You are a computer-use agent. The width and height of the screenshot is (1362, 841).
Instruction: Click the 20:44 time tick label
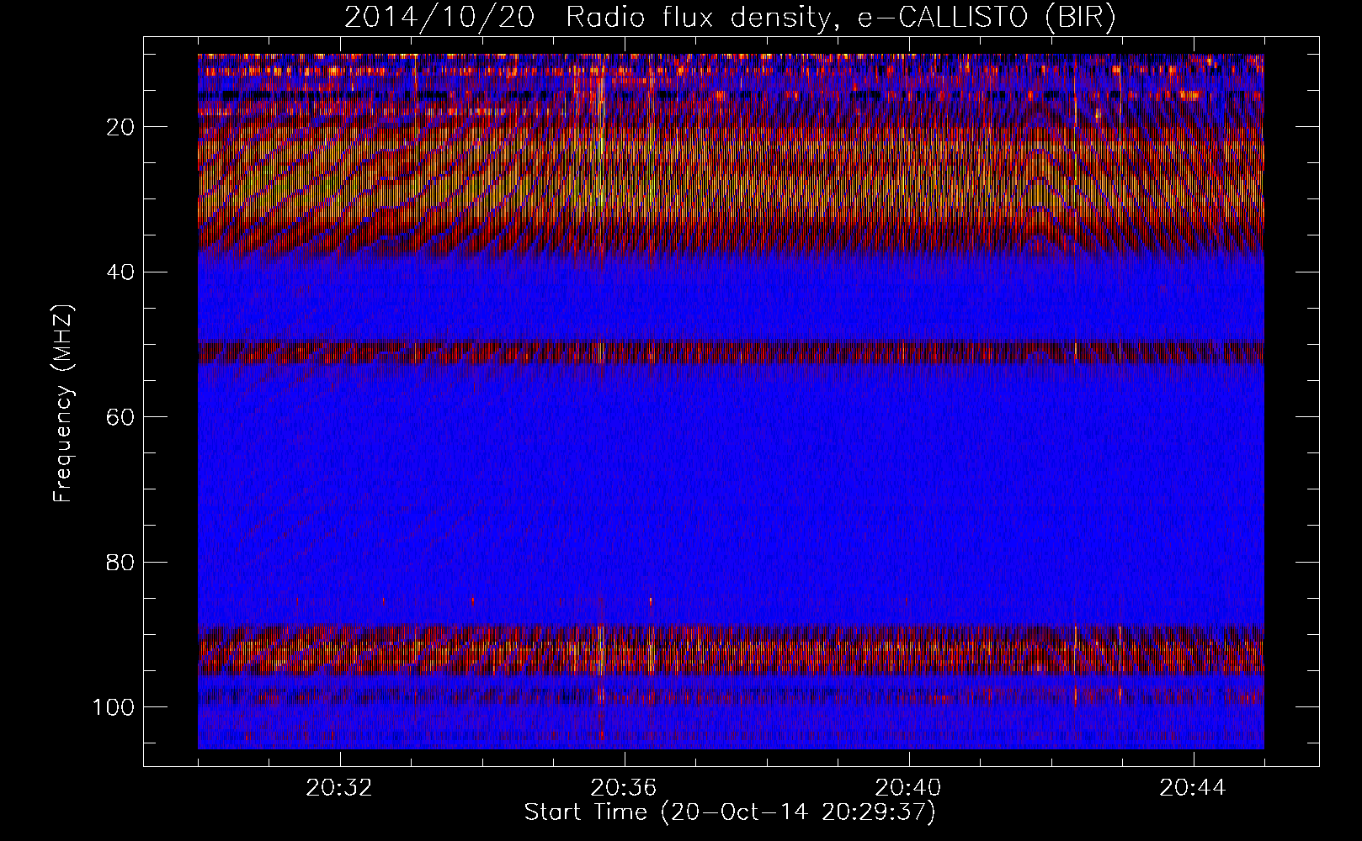tap(1193, 788)
